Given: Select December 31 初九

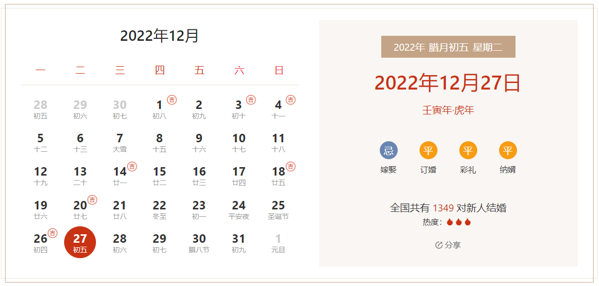Looking at the screenshot, I should pyautogui.click(x=239, y=243).
